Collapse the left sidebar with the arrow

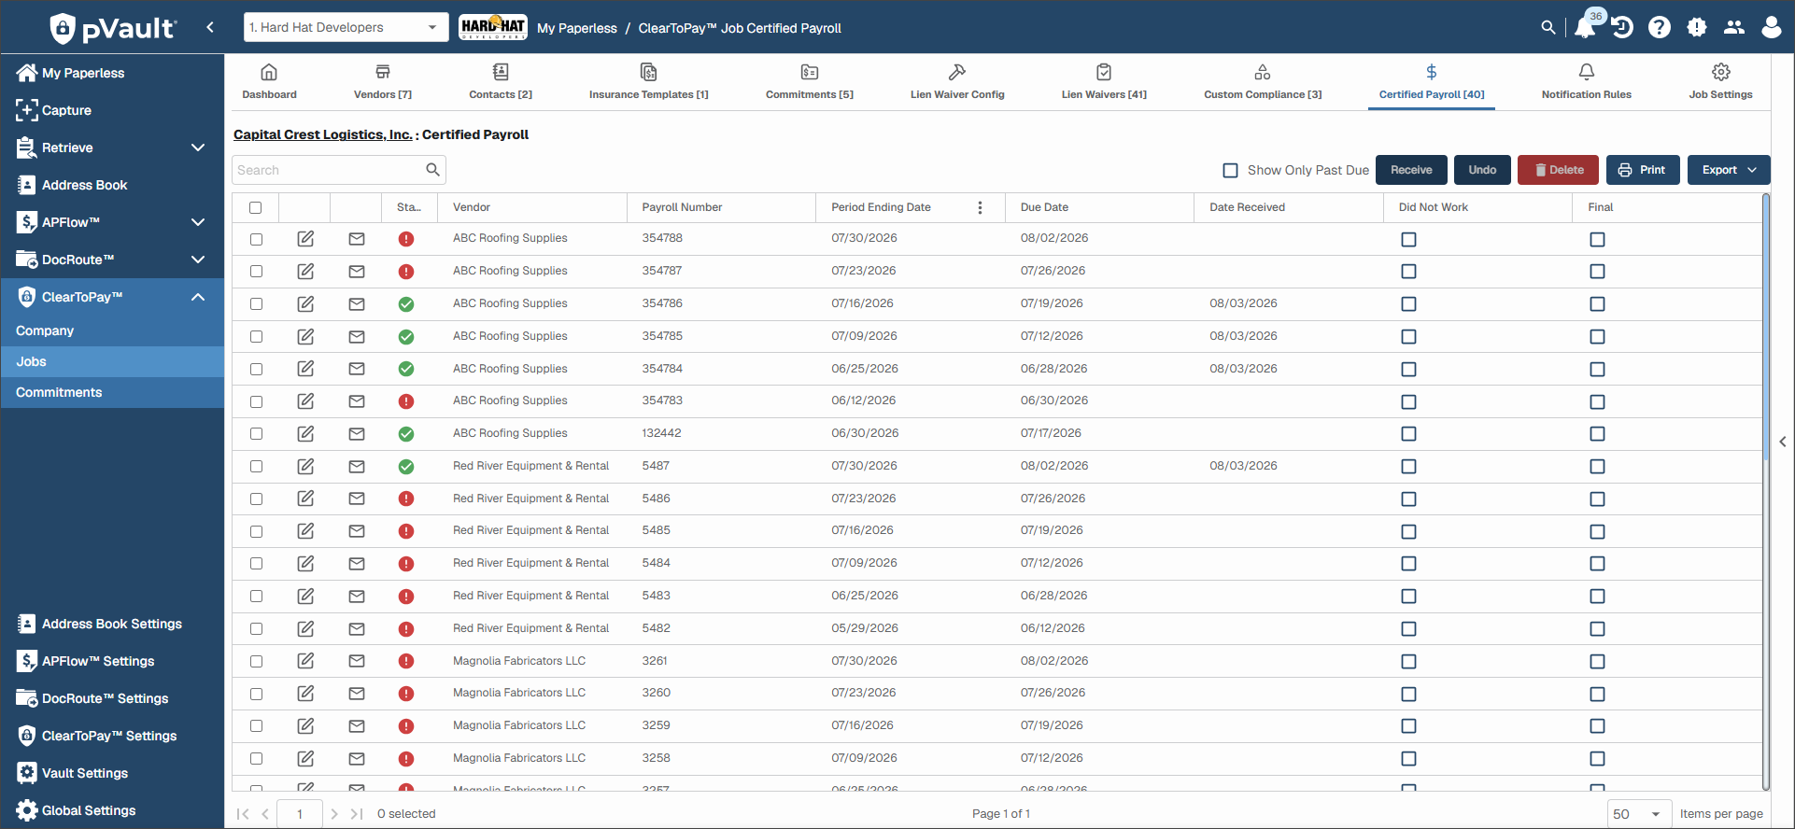pos(210,27)
